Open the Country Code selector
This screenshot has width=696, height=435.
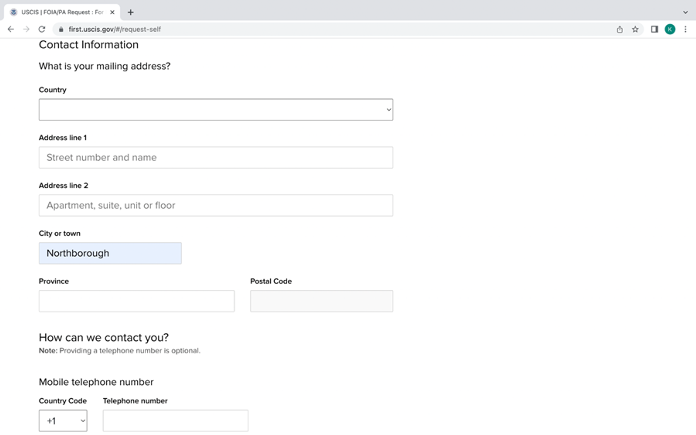pos(63,421)
